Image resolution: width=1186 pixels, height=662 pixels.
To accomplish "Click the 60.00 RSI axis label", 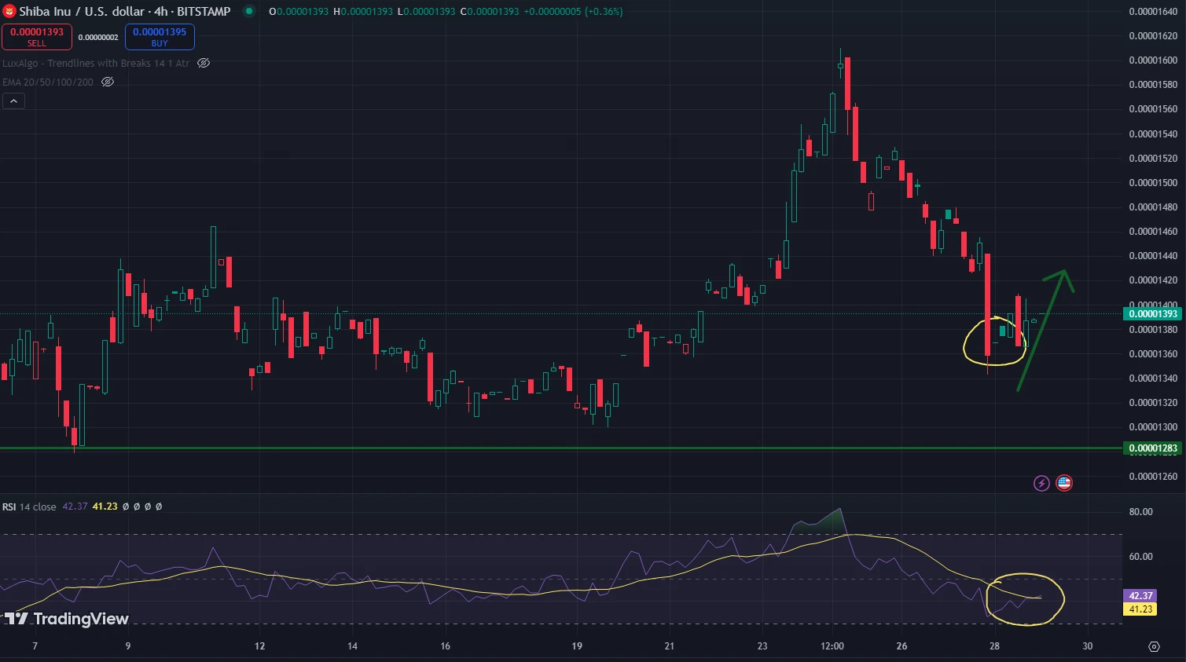I will 1140,557.
